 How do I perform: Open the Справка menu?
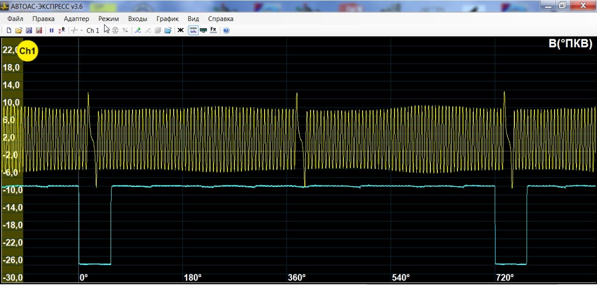pyautogui.click(x=221, y=19)
